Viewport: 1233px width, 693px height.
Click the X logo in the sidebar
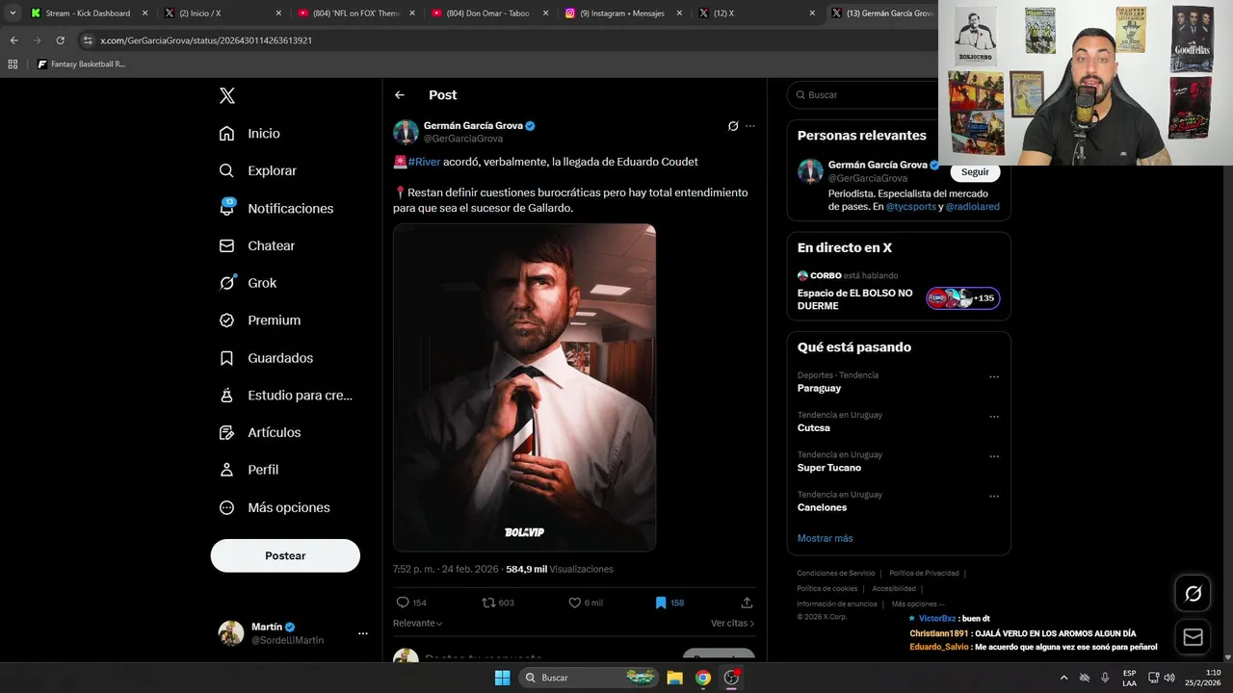(227, 95)
